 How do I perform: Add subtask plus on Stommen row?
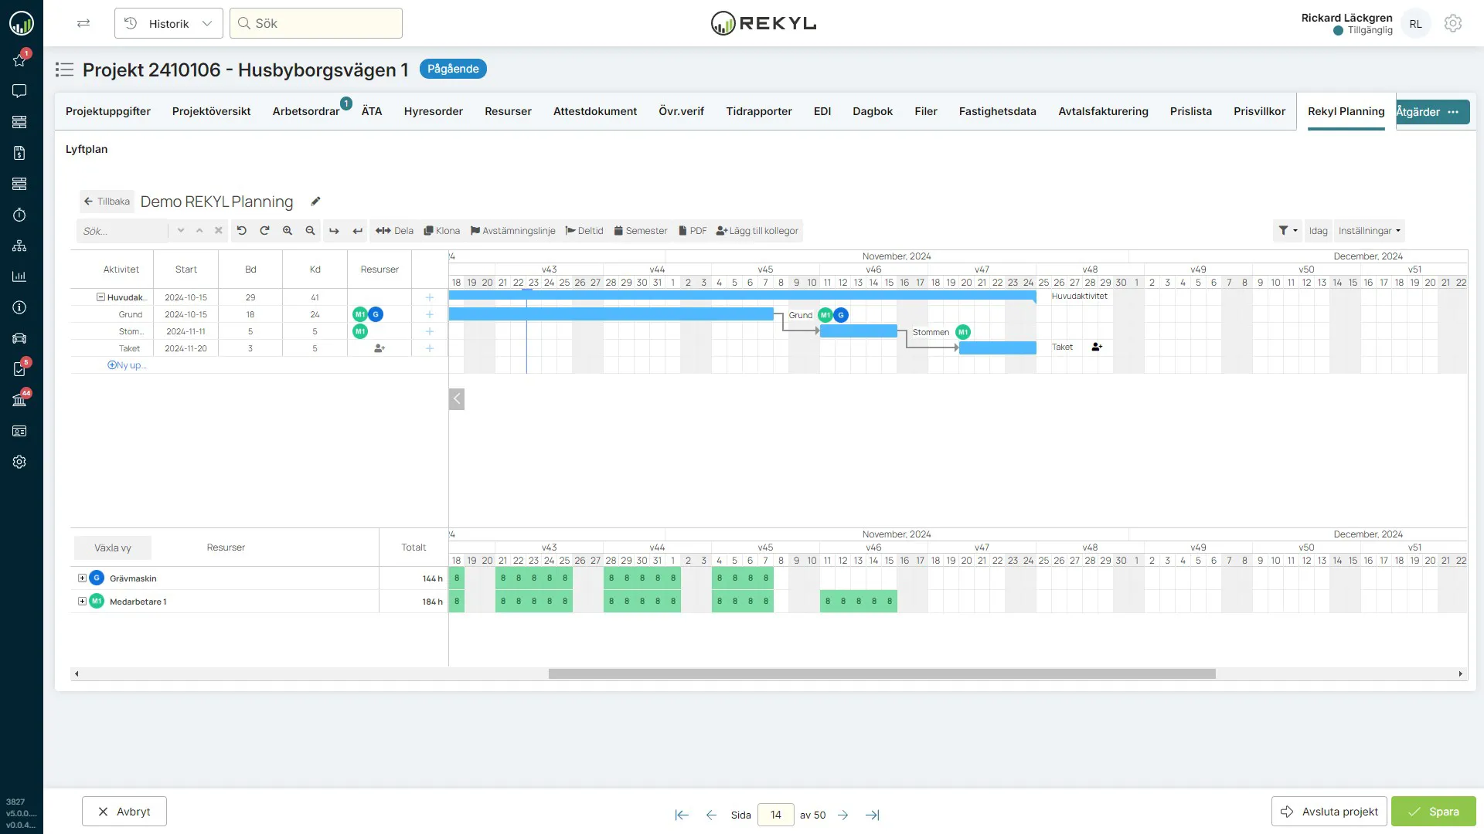pos(430,331)
